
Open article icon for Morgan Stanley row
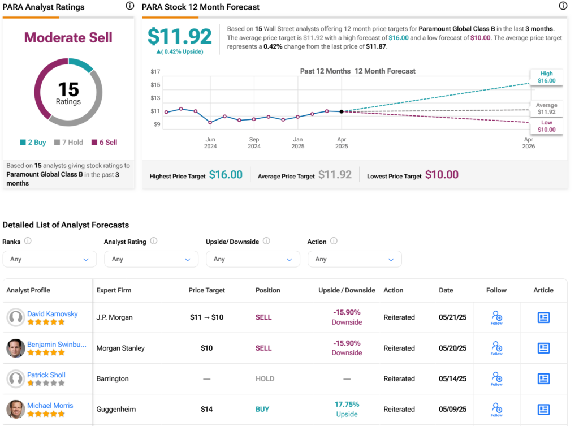(x=543, y=348)
